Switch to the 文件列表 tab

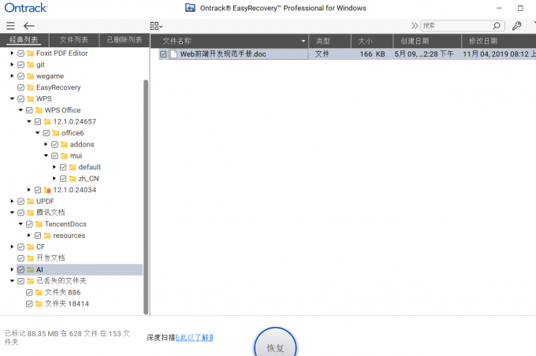pyautogui.click(x=74, y=39)
